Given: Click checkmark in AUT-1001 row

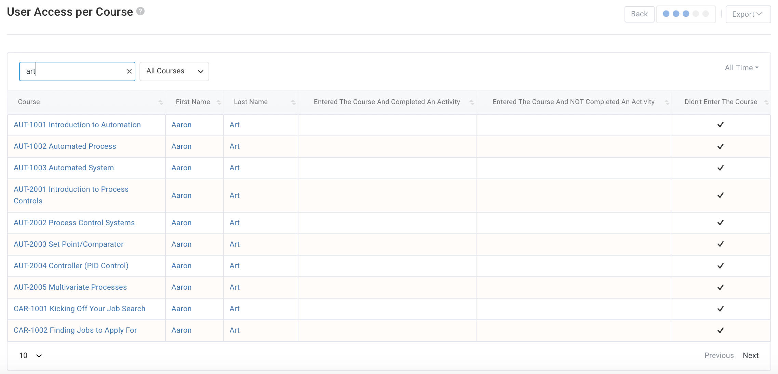Looking at the screenshot, I should click(721, 125).
